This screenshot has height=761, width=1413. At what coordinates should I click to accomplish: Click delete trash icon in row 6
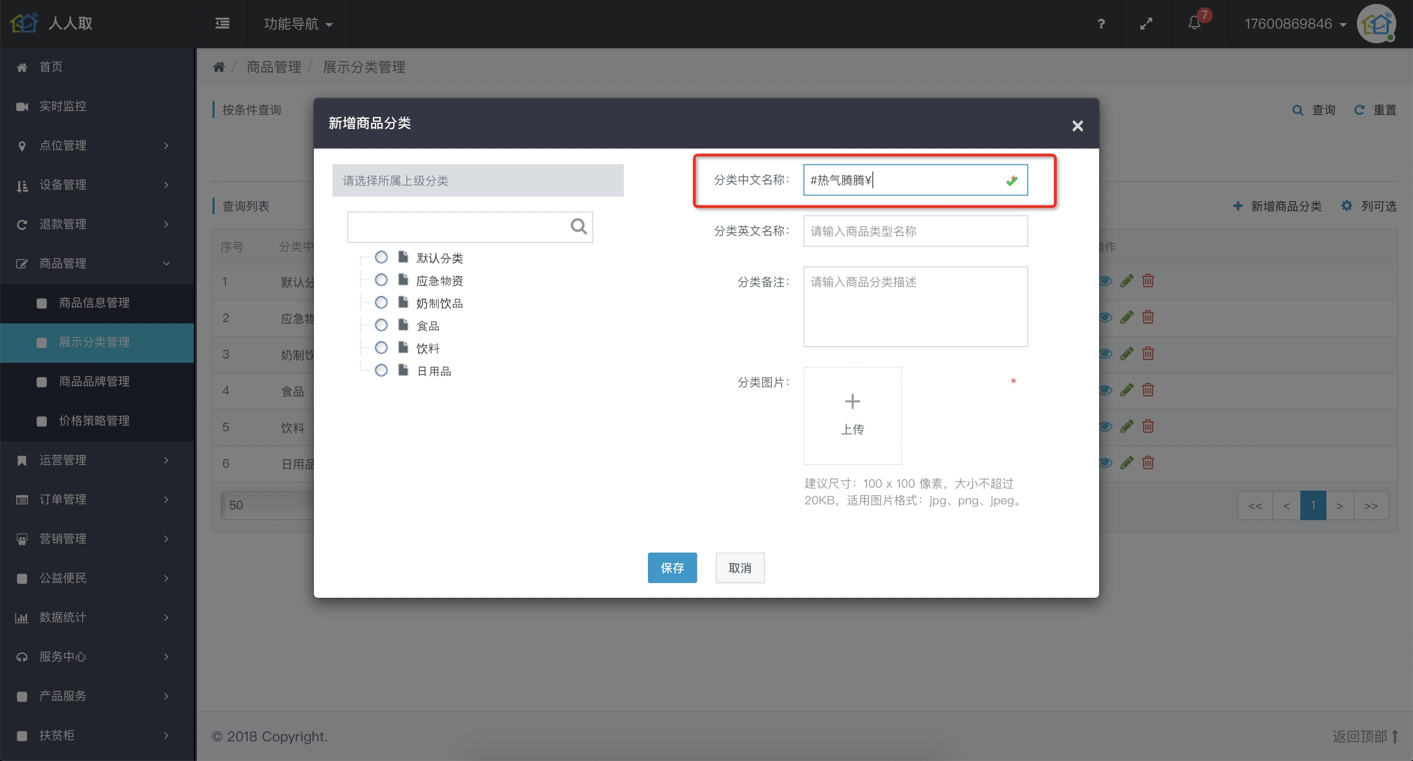[1147, 463]
